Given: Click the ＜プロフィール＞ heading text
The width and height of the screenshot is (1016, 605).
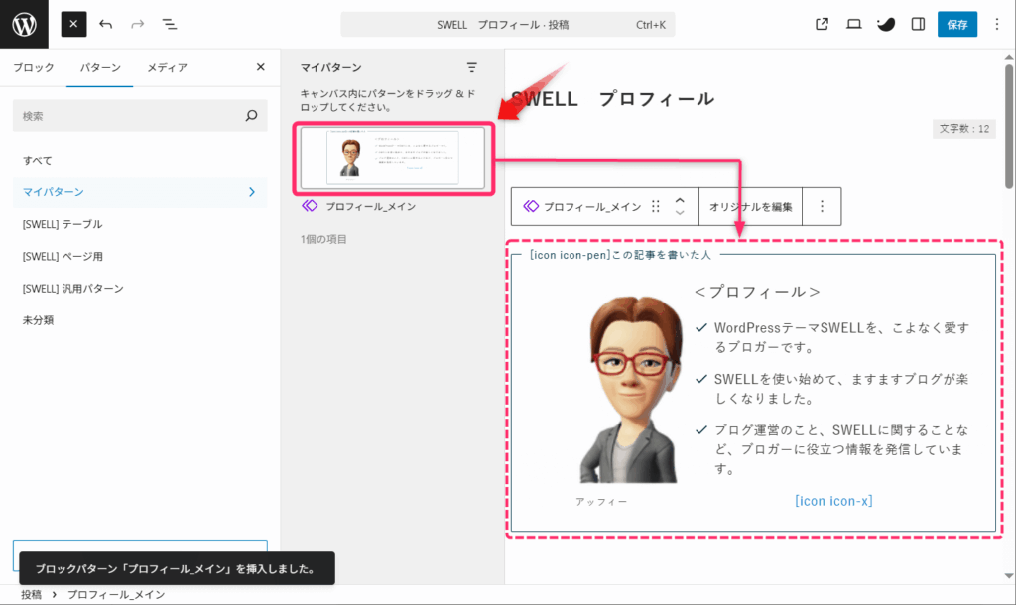Looking at the screenshot, I should tap(757, 292).
